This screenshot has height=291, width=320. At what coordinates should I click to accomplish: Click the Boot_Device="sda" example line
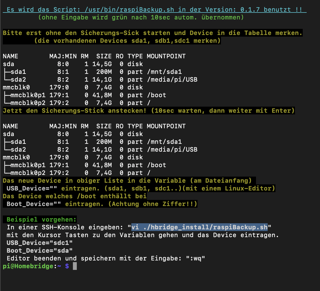[x=40, y=250]
